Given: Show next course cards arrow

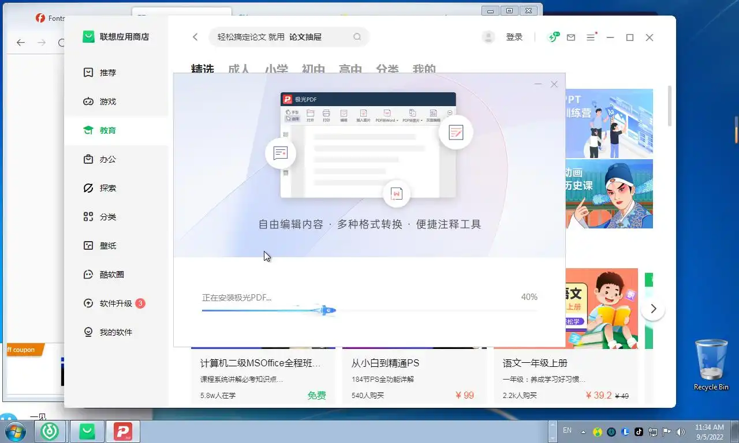Looking at the screenshot, I should (654, 309).
